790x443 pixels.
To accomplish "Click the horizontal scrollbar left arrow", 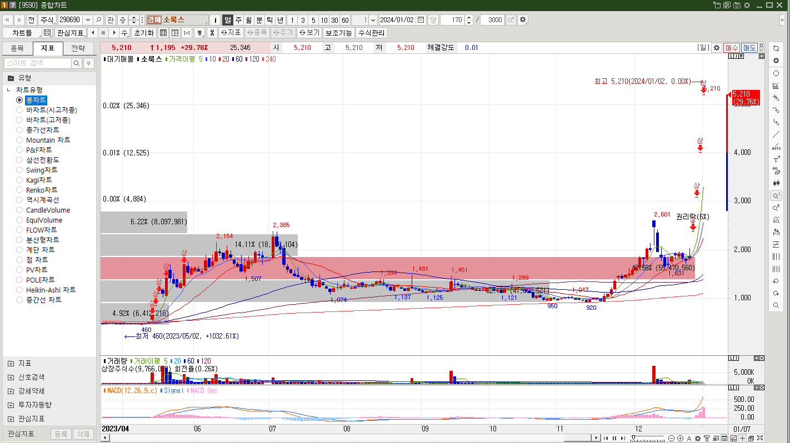I will [104, 438].
